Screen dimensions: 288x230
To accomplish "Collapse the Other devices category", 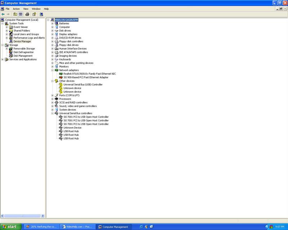I will pos(52,81).
